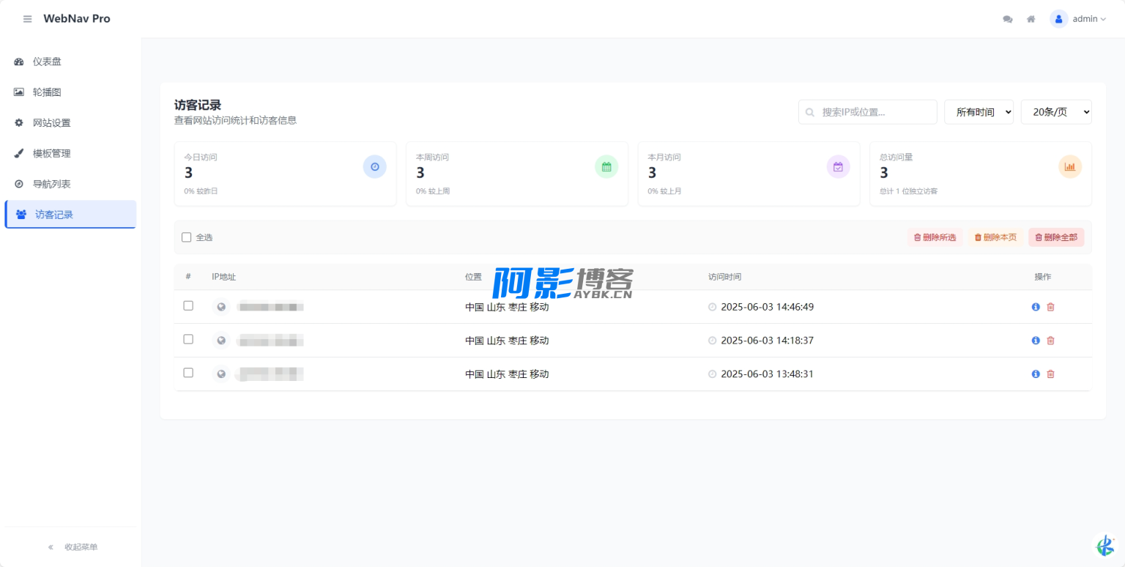Click the 删除所选 button
The height and width of the screenshot is (567, 1125).
[x=935, y=237]
